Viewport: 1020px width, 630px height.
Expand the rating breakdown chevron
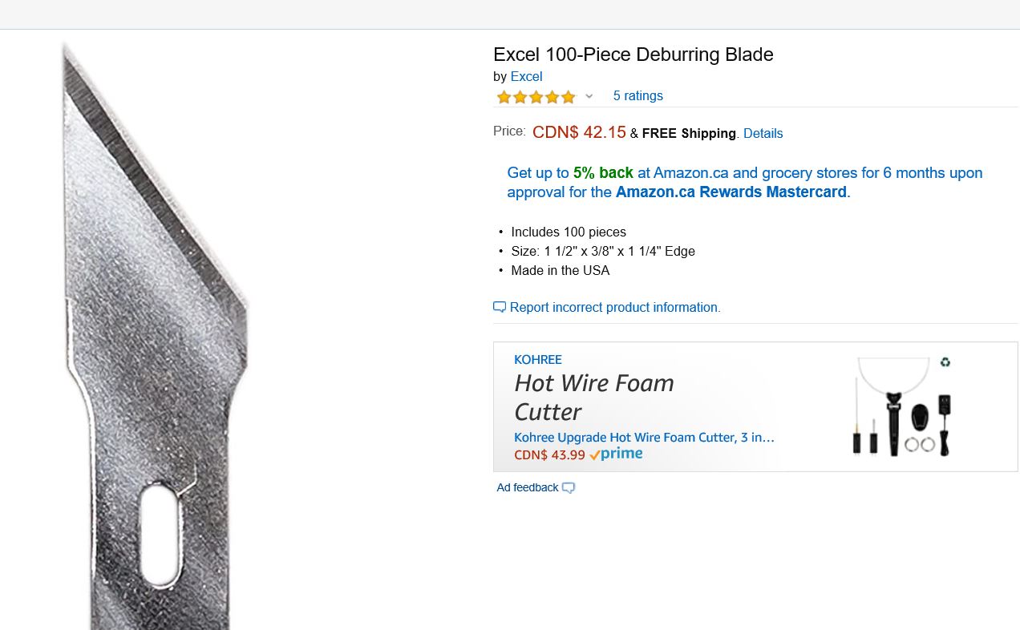tap(589, 96)
